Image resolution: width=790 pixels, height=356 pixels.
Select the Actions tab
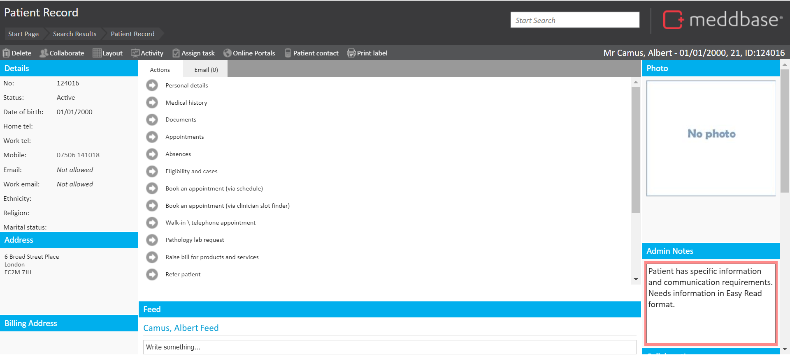coord(160,69)
